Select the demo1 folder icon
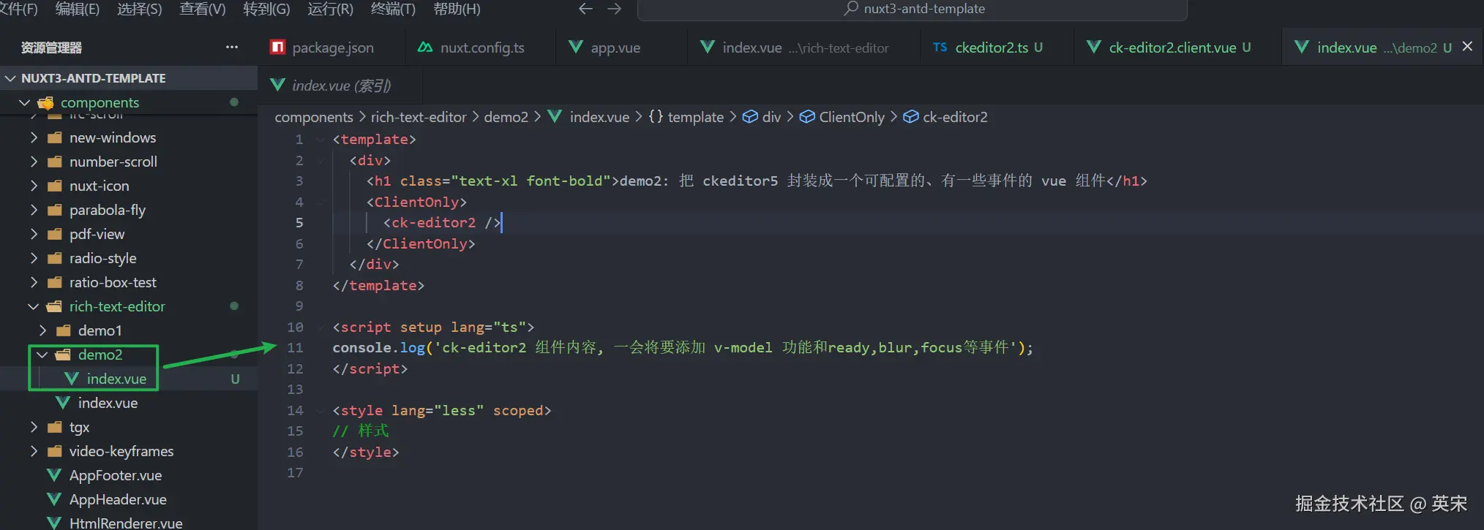The width and height of the screenshot is (1484, 530). click(63, 330)
